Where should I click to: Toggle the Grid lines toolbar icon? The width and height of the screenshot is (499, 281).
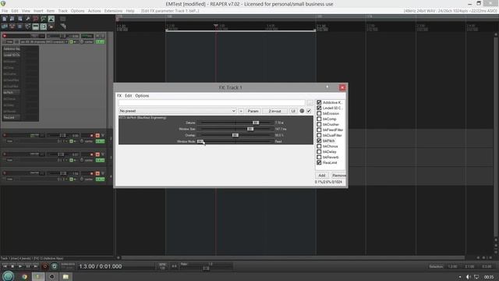(36, 27)
